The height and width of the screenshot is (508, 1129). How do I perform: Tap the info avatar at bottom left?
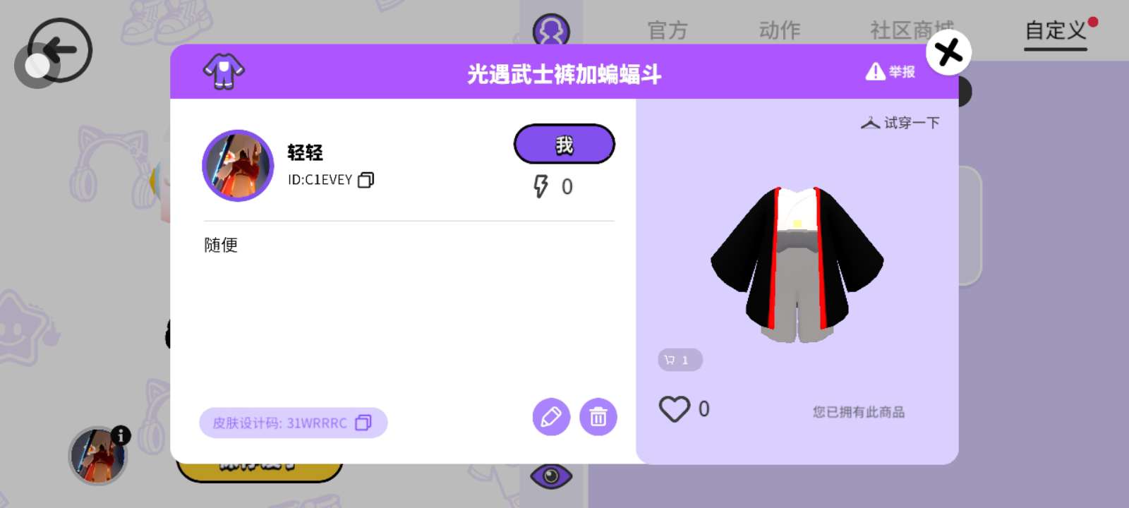coord(98,455)
